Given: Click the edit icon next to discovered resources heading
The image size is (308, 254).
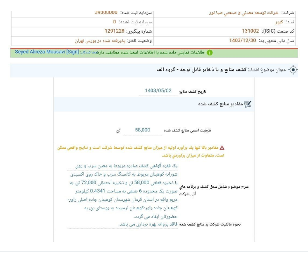Looking at the screenshot, I should 248,104.
